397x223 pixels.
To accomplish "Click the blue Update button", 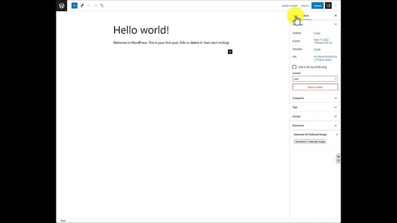I will 318,6.
